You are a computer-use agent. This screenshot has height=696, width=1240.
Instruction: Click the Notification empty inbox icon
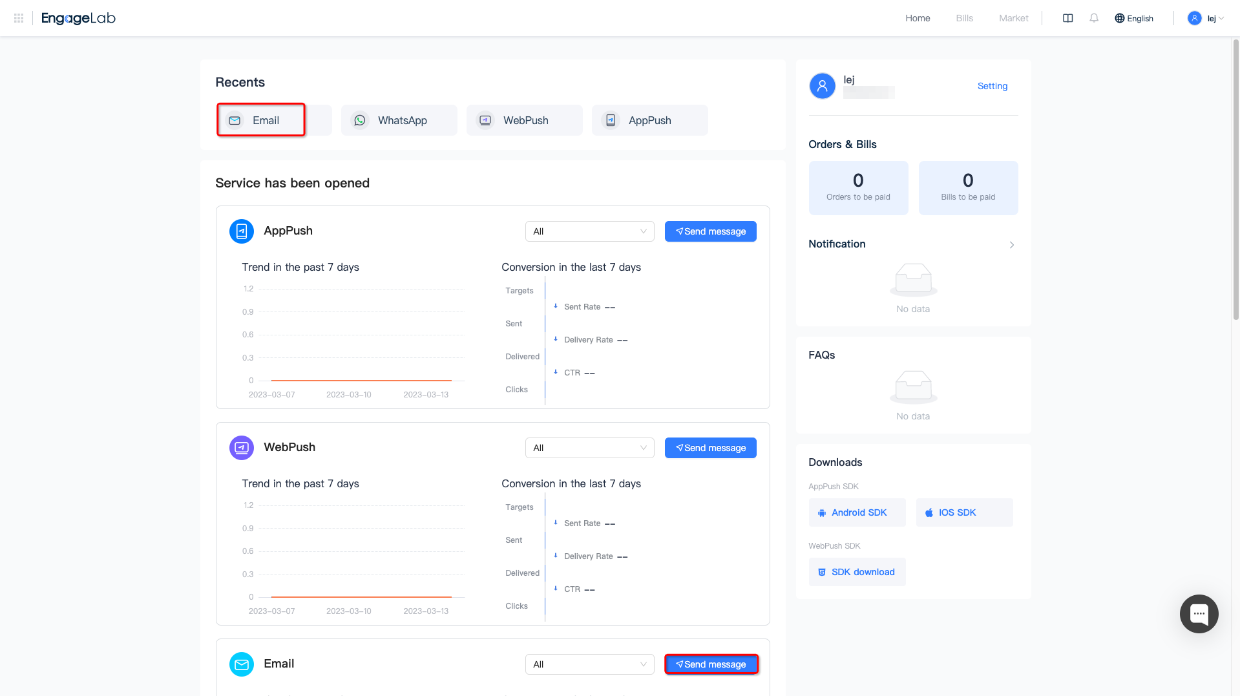pyautogui.click(x=914, y=280)
